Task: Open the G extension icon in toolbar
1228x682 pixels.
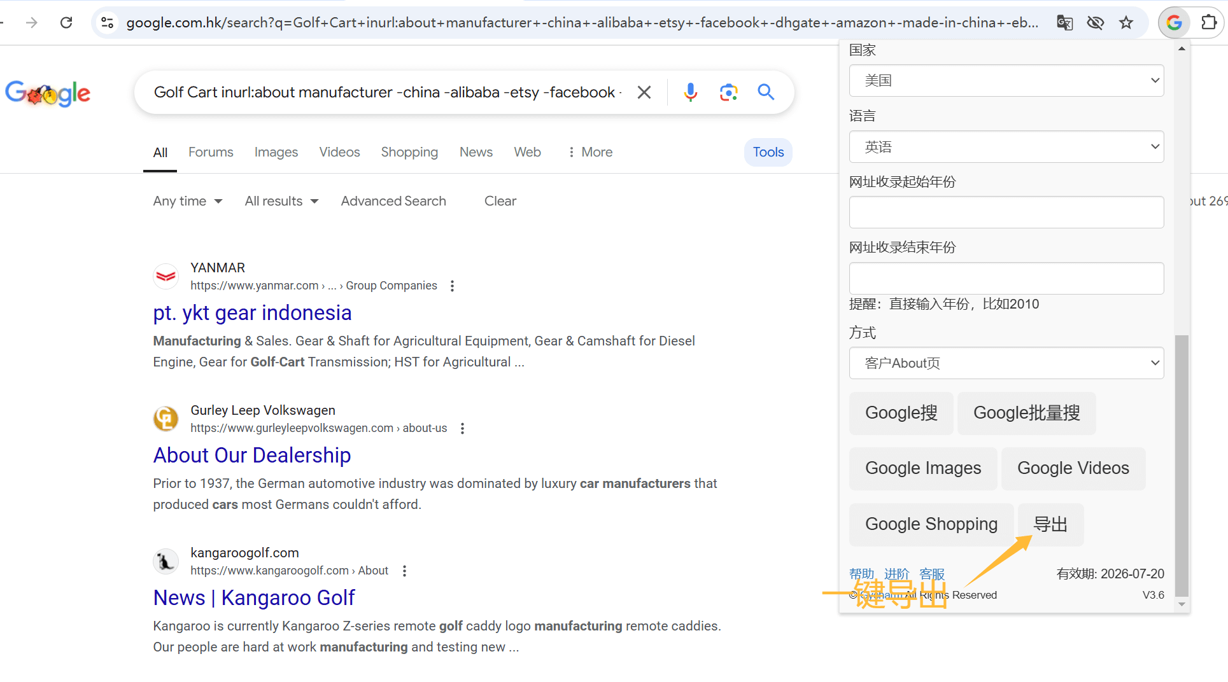Action: 1174,23
